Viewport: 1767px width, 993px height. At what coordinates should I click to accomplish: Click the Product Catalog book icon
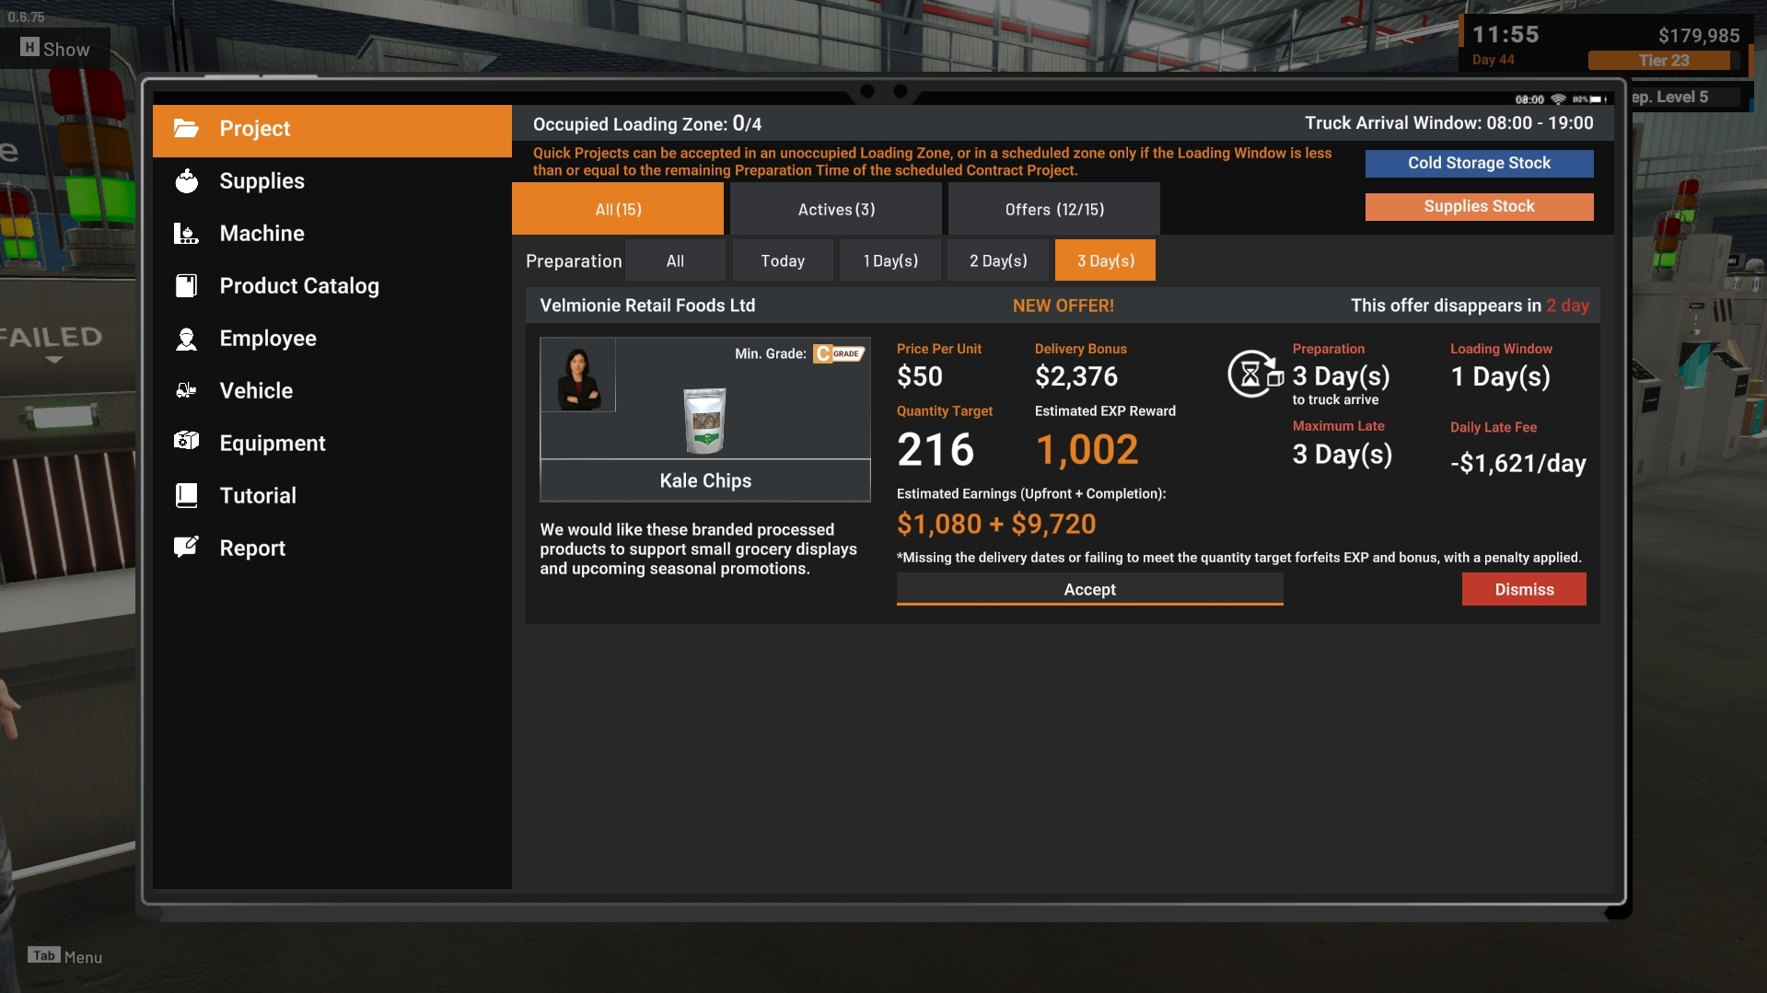[186, 286]
